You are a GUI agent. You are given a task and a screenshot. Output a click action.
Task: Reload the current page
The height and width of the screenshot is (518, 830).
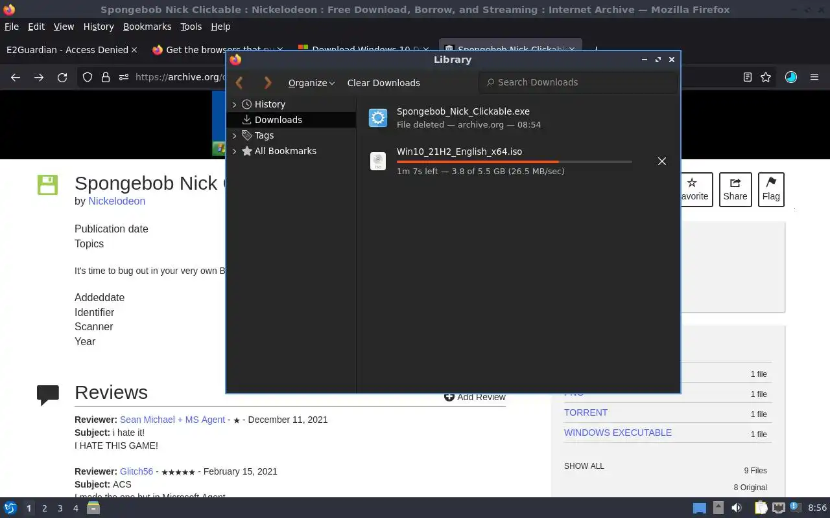(62, 77)
